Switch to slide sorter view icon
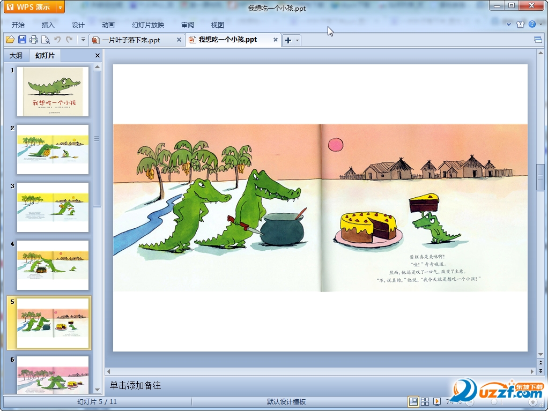The height and width of the screenshot is (411, 548). (x=425, y=401)
